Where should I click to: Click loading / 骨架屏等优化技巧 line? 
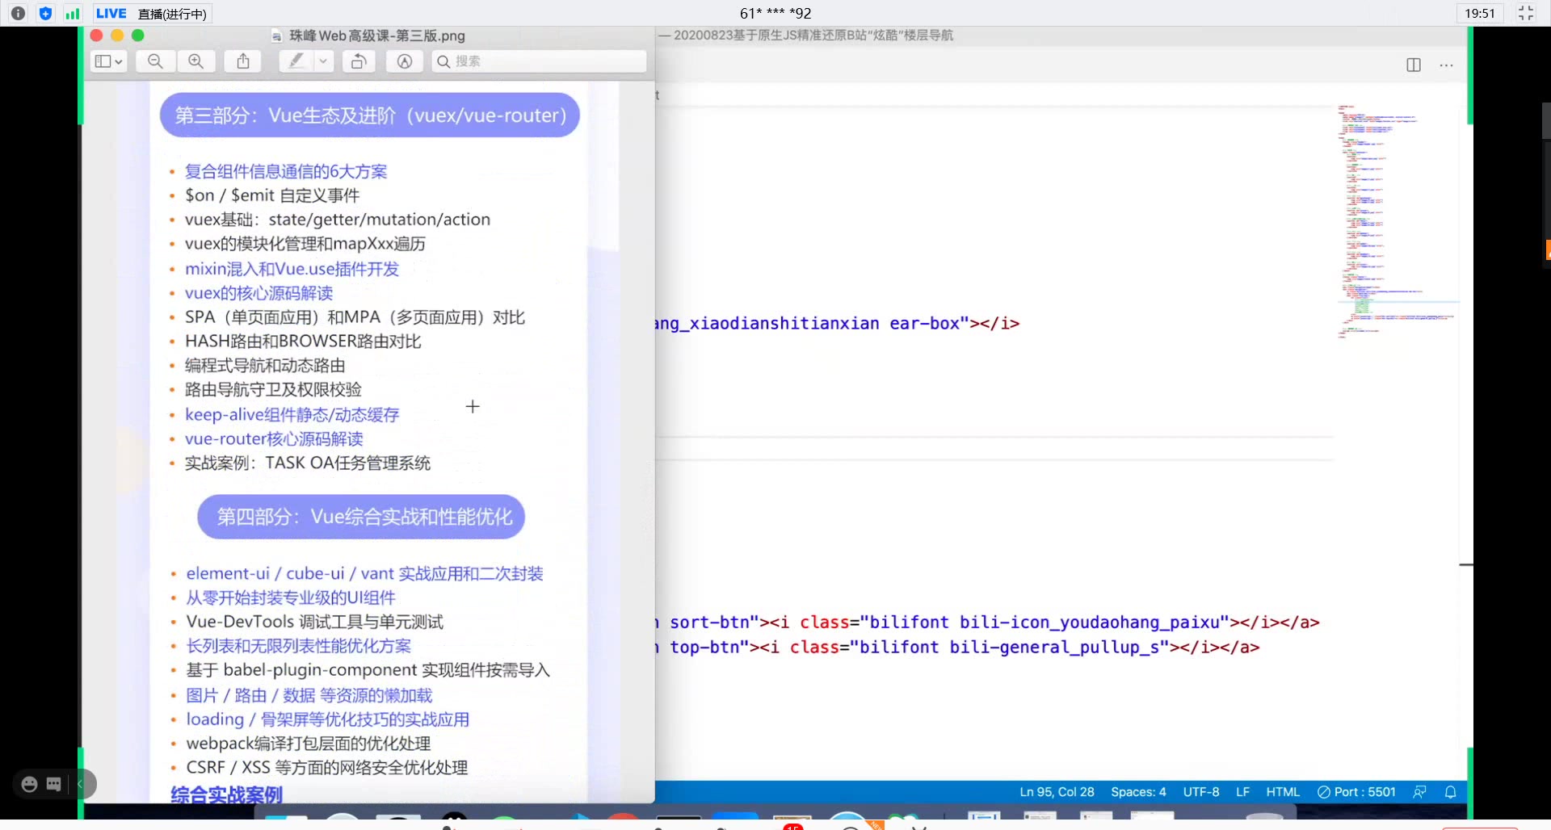point(328,719)
